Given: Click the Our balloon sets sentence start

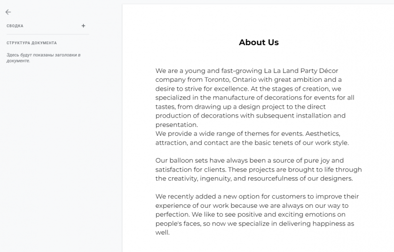Looking at the screenshot, I should tap(181, 160).
